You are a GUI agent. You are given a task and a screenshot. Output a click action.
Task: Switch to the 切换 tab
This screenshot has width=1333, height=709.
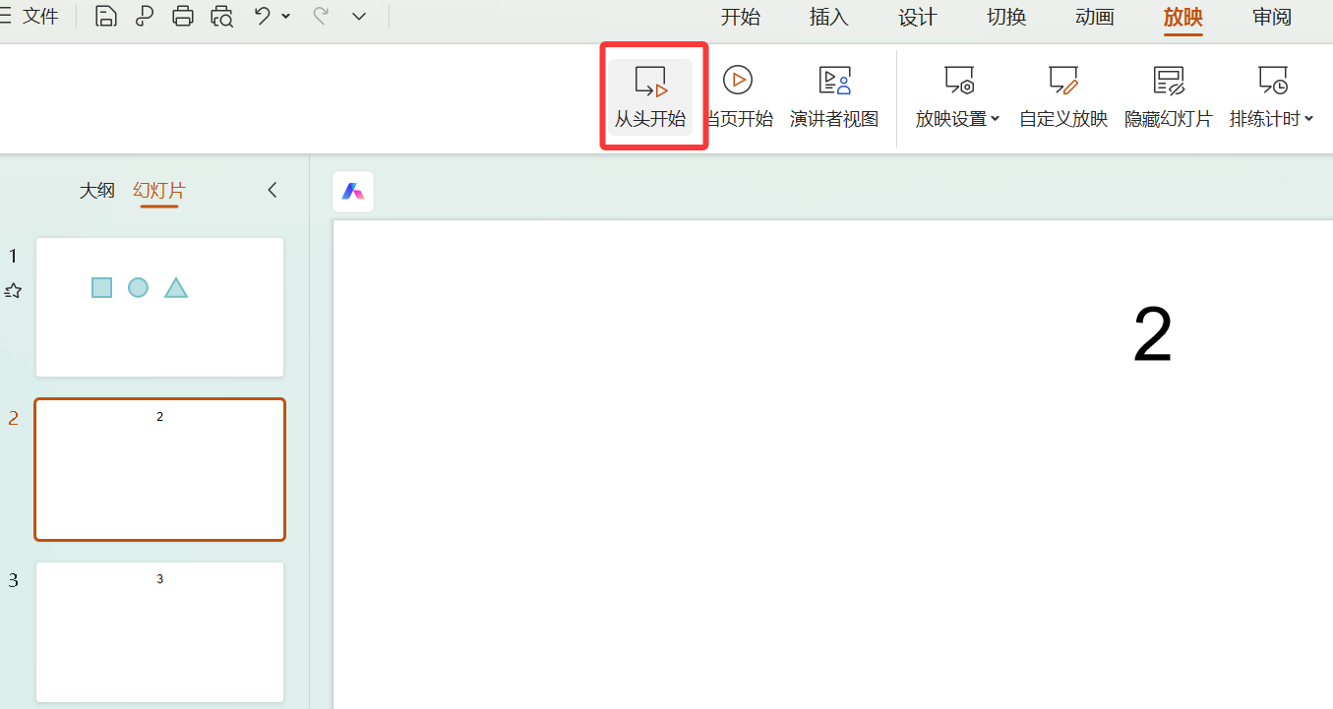click(1006, 18)
